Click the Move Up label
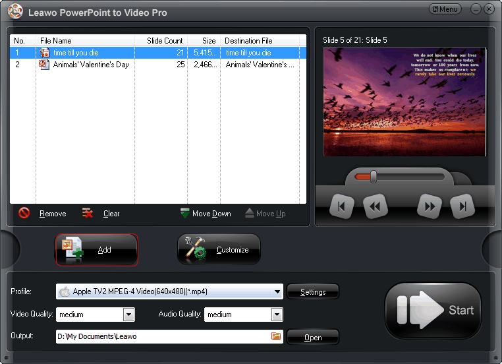The image size is (502, 364). 271,214
